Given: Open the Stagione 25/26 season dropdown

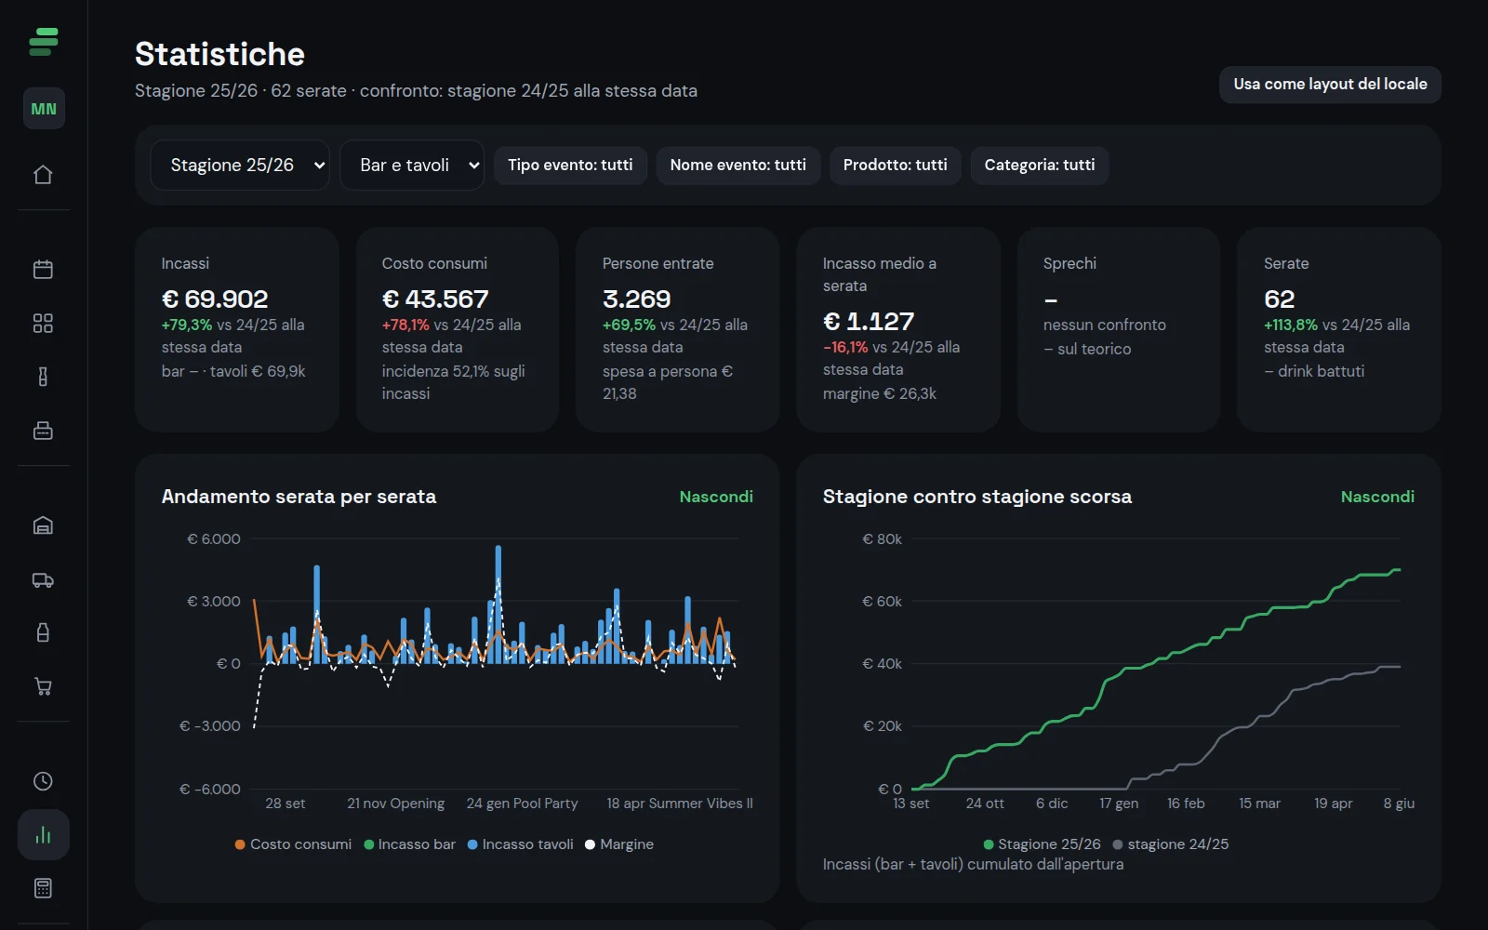Looking at the screenshot, I should [240, 165].
